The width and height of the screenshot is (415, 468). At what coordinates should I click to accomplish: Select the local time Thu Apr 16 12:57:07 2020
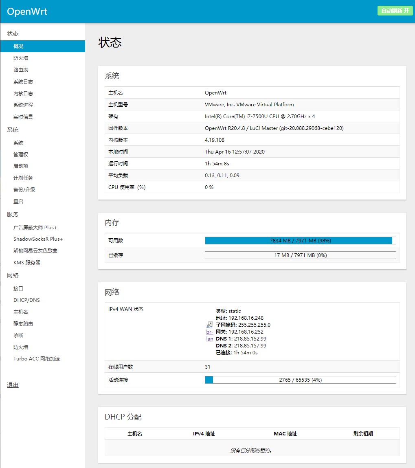tap(235, 152)
